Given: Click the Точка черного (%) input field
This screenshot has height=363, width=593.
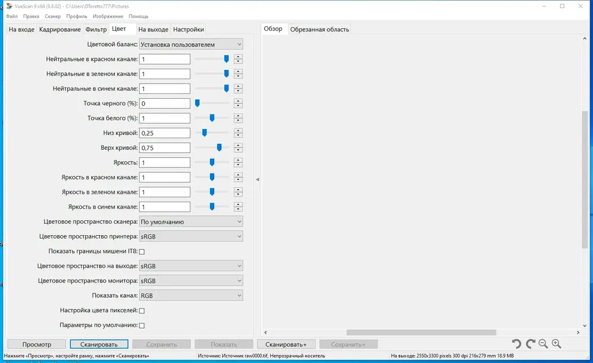Looking at the screenshot, I should pos(164,103).
